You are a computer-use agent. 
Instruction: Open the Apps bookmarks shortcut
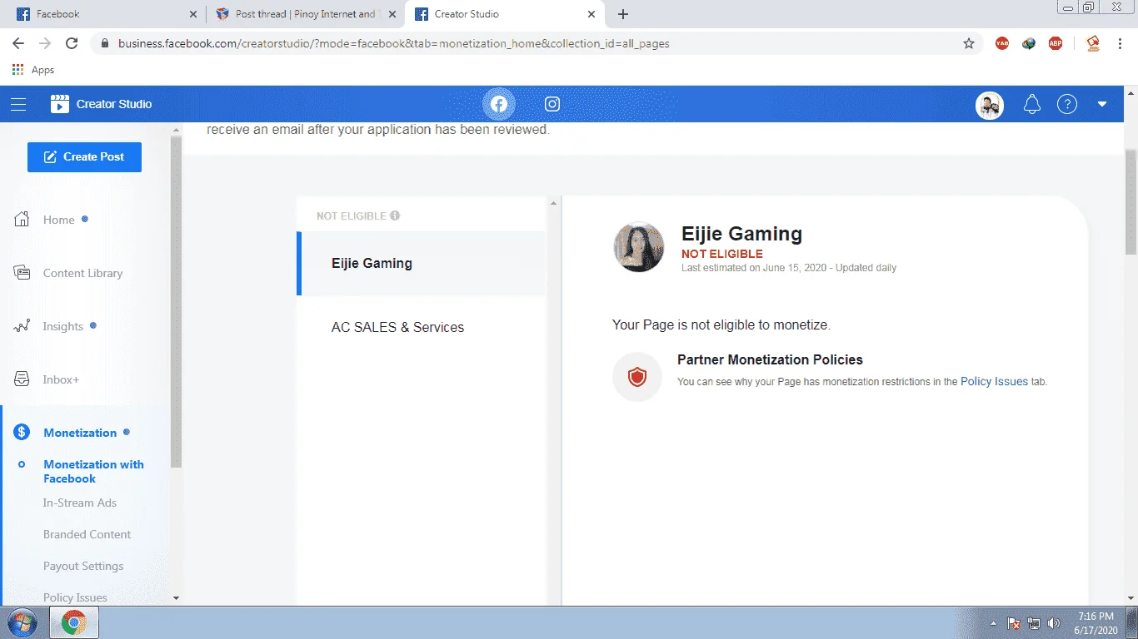coord(33,70)
